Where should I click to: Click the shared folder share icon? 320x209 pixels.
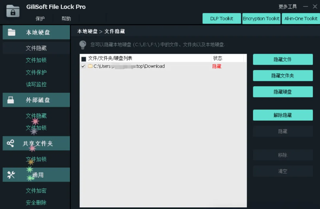pos(10,143)
